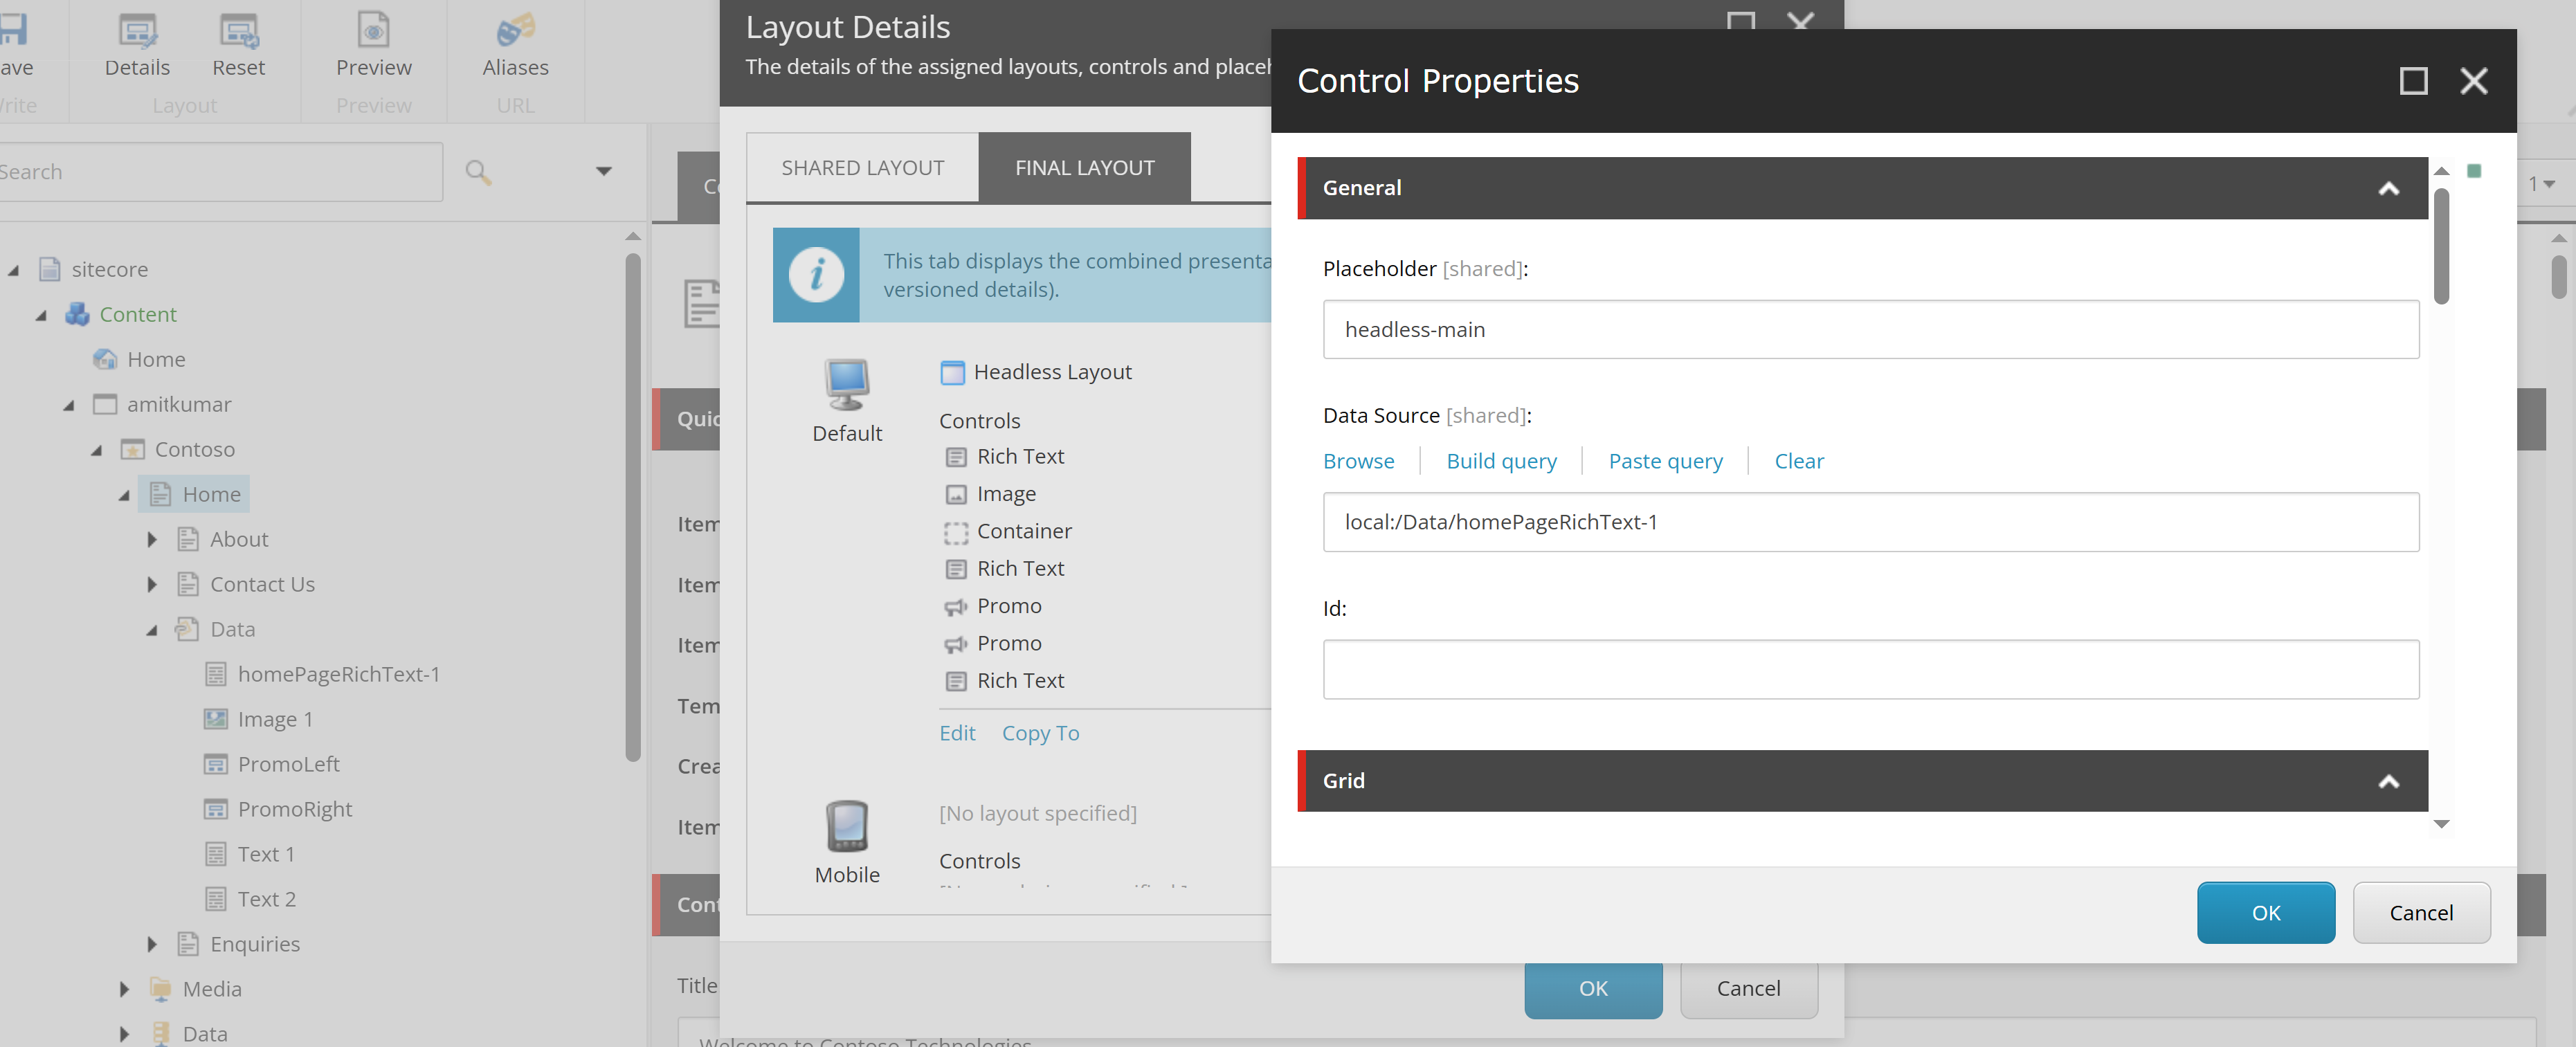The image size is (2576, 1047).
Task: Click the Paste query link
Action: pos(1665,461)
